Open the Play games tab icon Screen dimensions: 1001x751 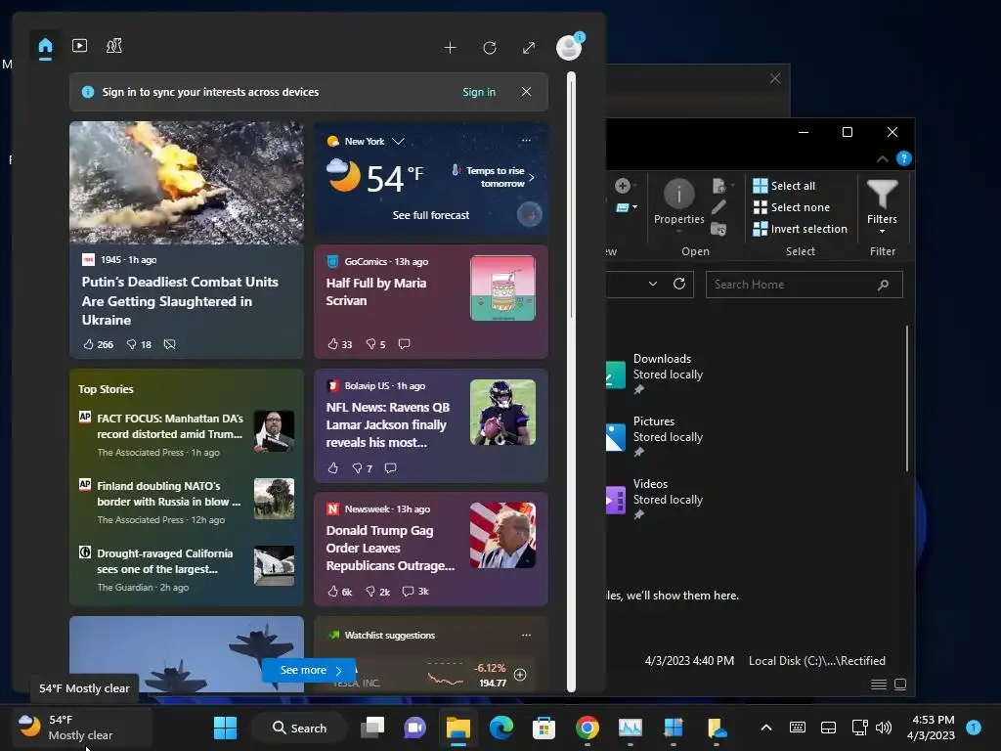(114, 45)
